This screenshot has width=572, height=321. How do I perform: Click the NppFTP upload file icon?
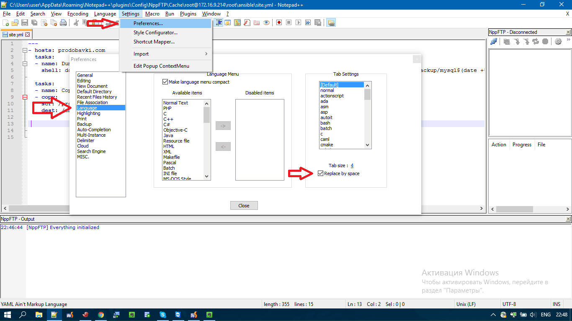(x=526, y=41)
